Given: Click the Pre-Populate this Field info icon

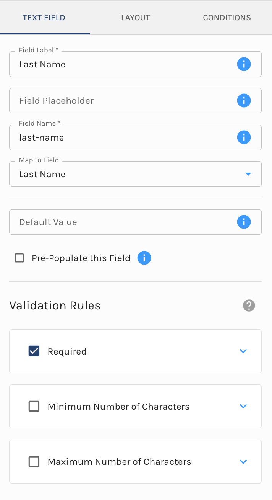Looking at the screenshot, I should (144, 258).
